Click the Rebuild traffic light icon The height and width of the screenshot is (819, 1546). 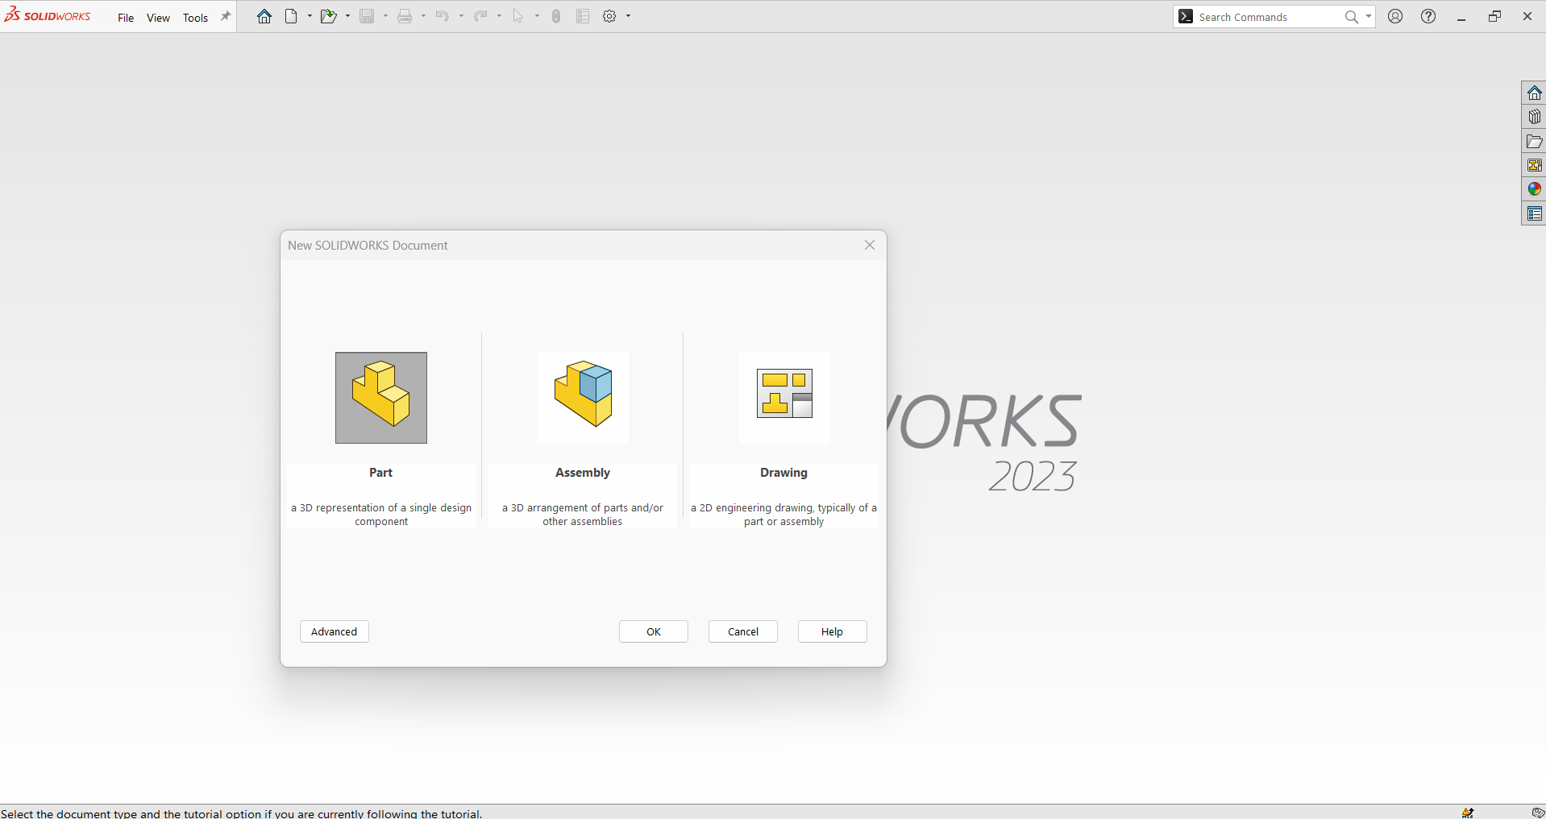click(556, 16)
